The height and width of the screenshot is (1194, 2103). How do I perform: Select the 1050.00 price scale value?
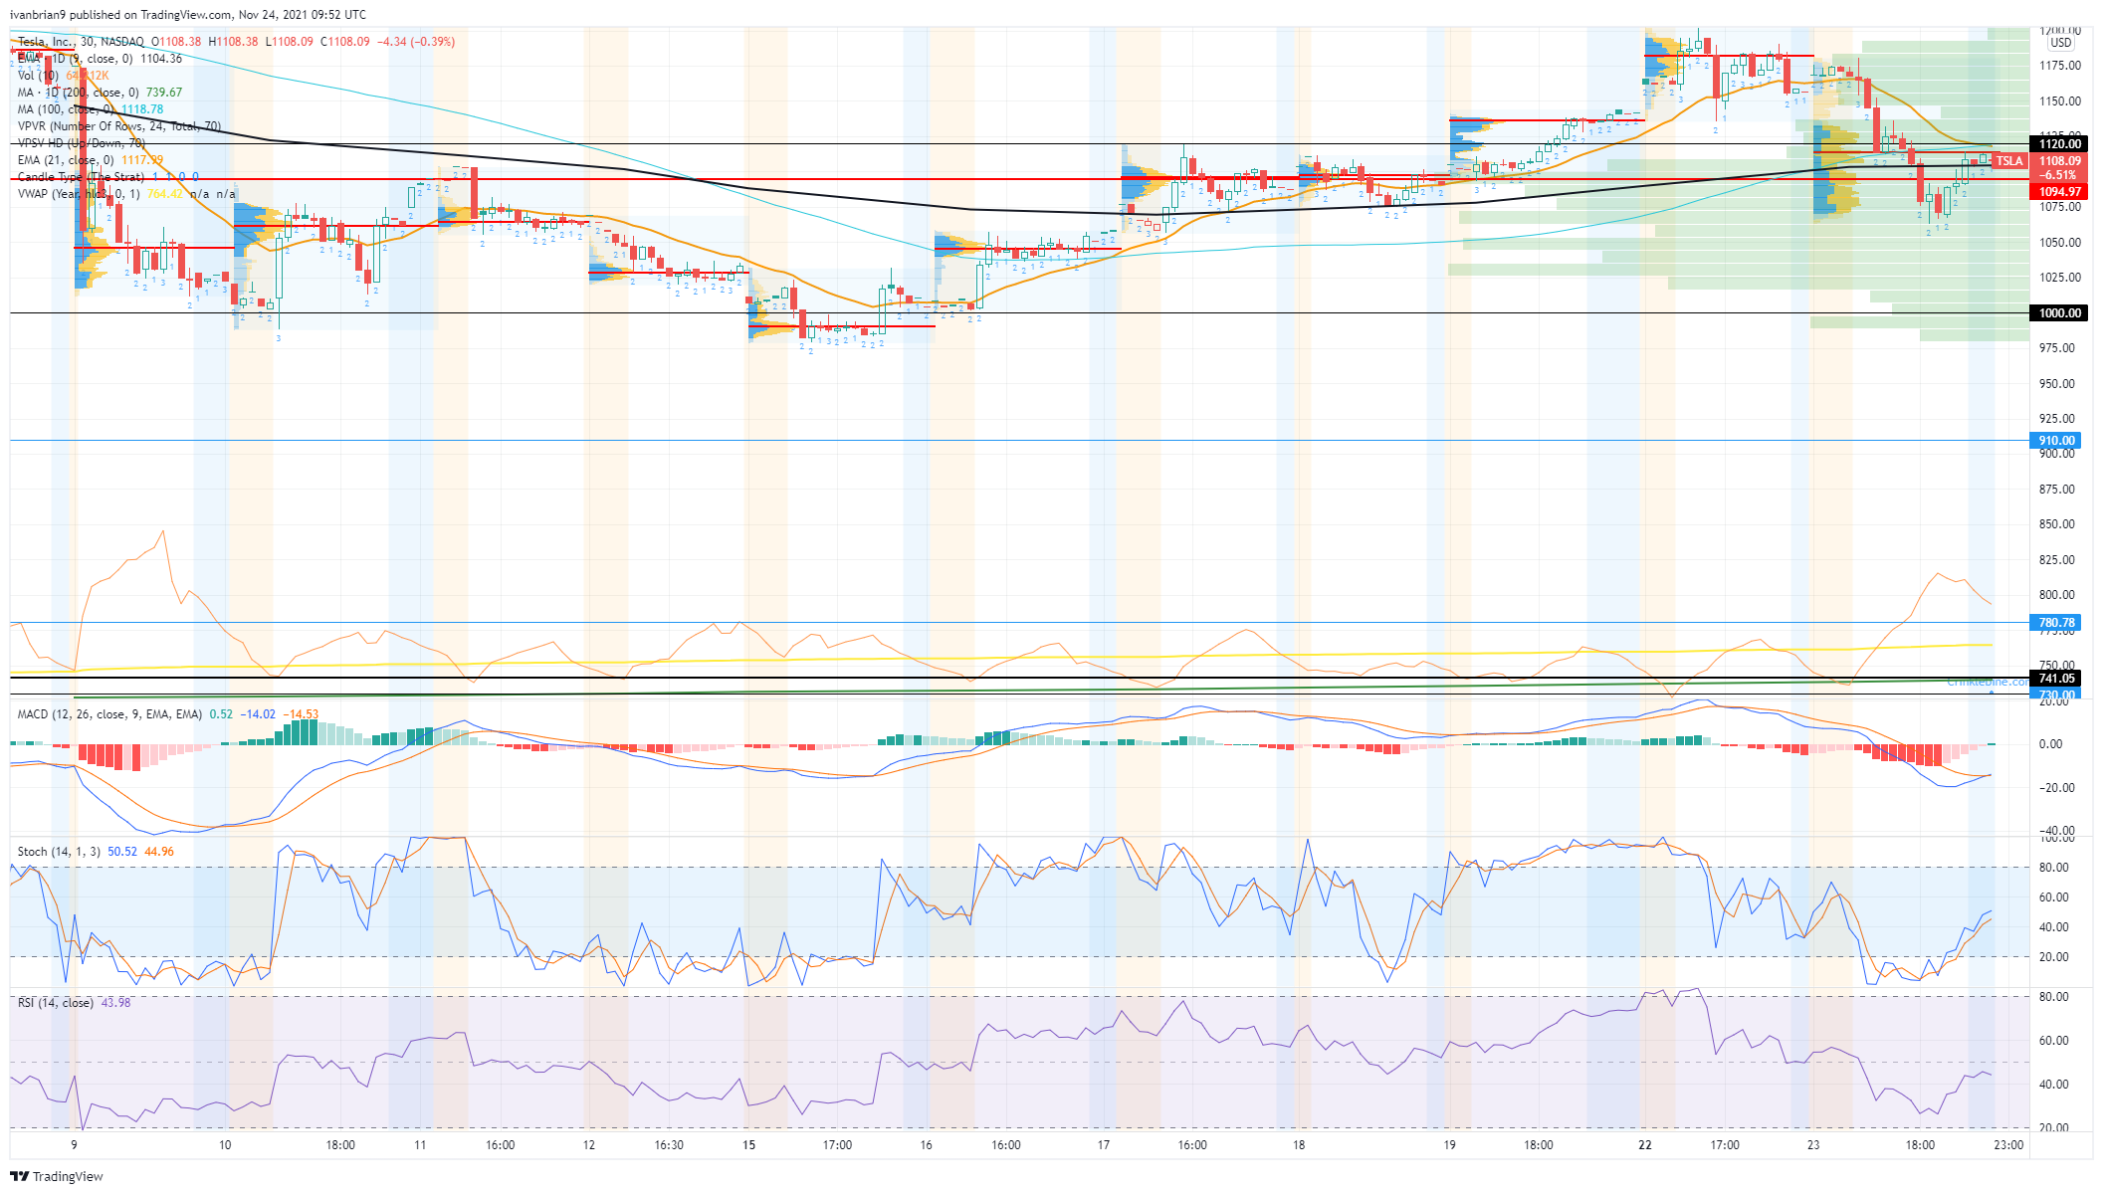tap(2059, 243)
